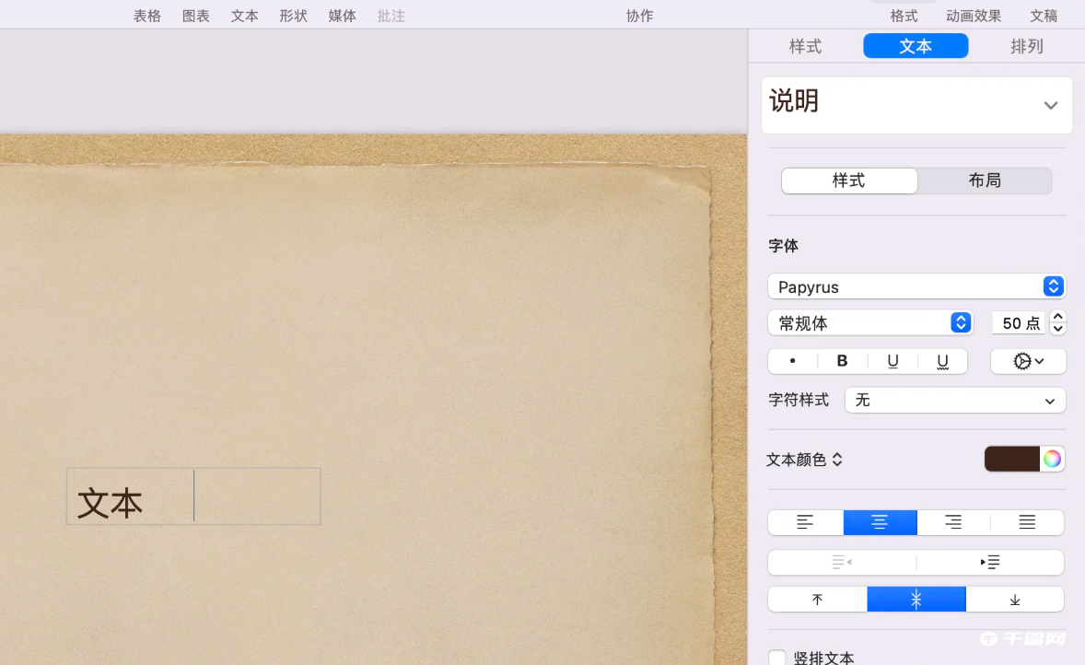Image resolution: width=1085 pixels, height=665 pixels.
Task: Open the Media insert menu
Action: click(341, 15)
